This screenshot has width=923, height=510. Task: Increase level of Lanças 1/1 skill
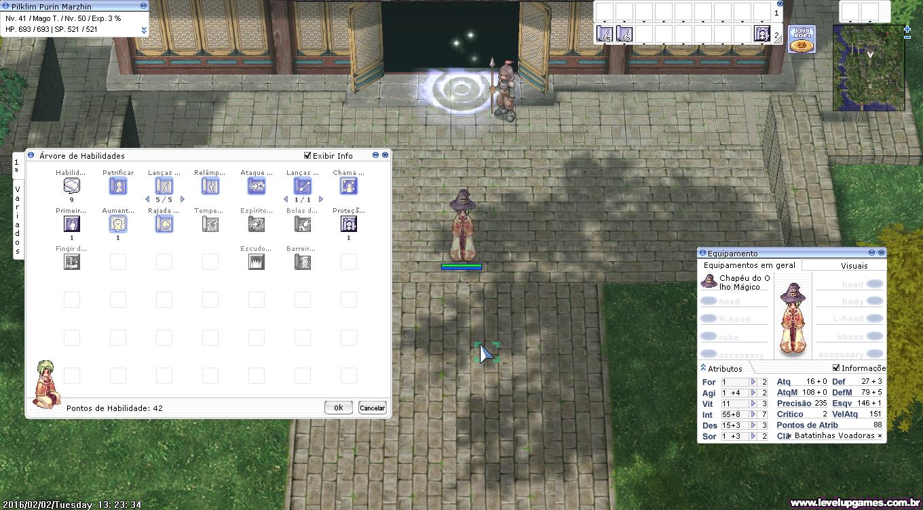pyautogui.click(x=321, y=199)
